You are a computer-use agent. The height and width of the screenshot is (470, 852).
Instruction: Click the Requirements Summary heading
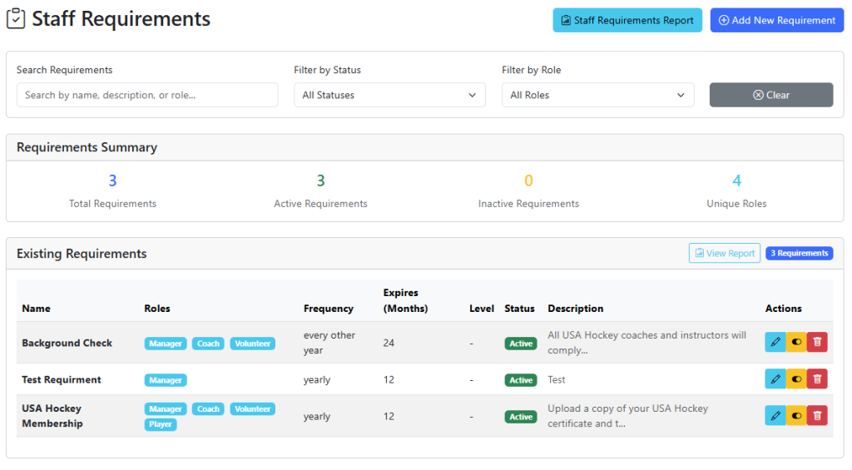[87, 147]
